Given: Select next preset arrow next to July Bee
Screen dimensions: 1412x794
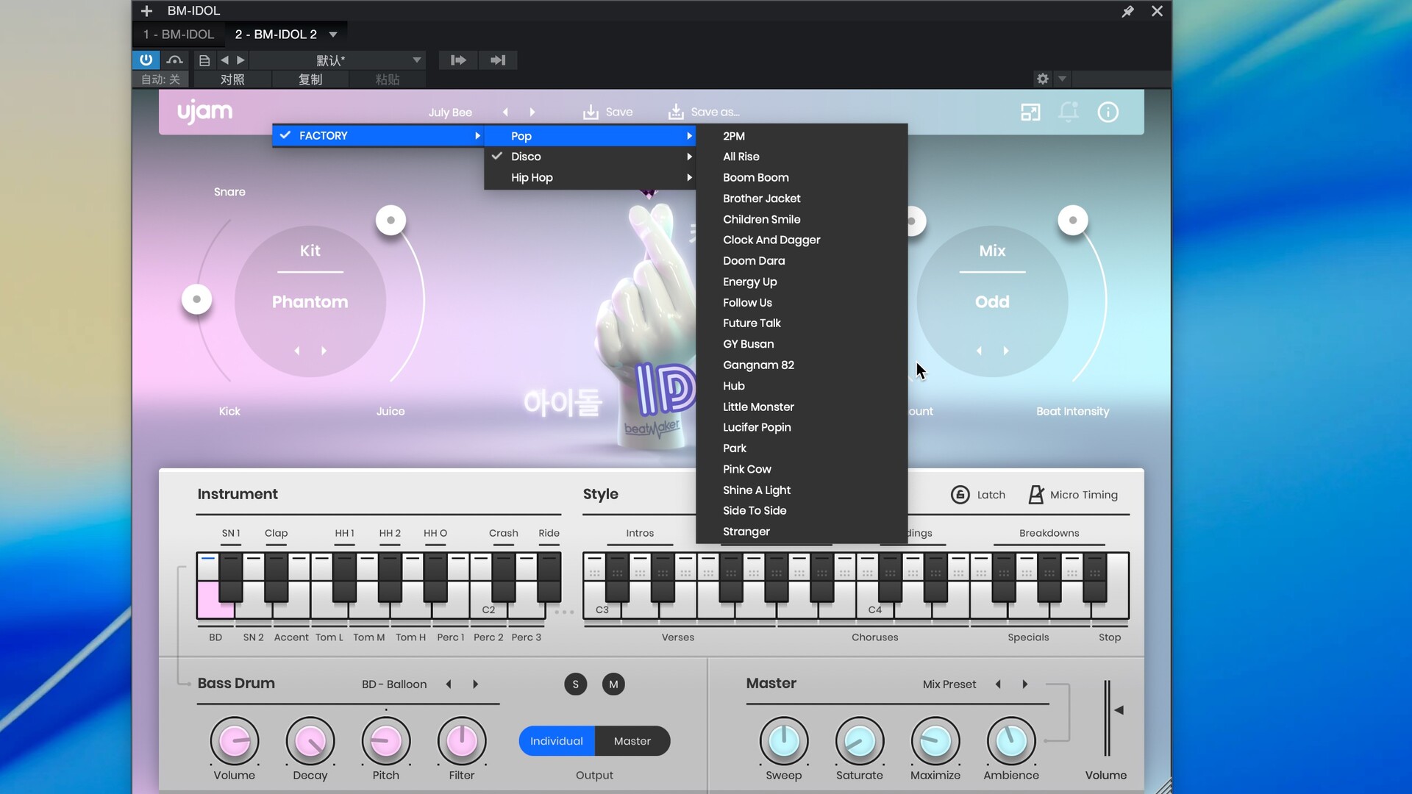Looking at the screenshot, I should [x=532, y=112].
